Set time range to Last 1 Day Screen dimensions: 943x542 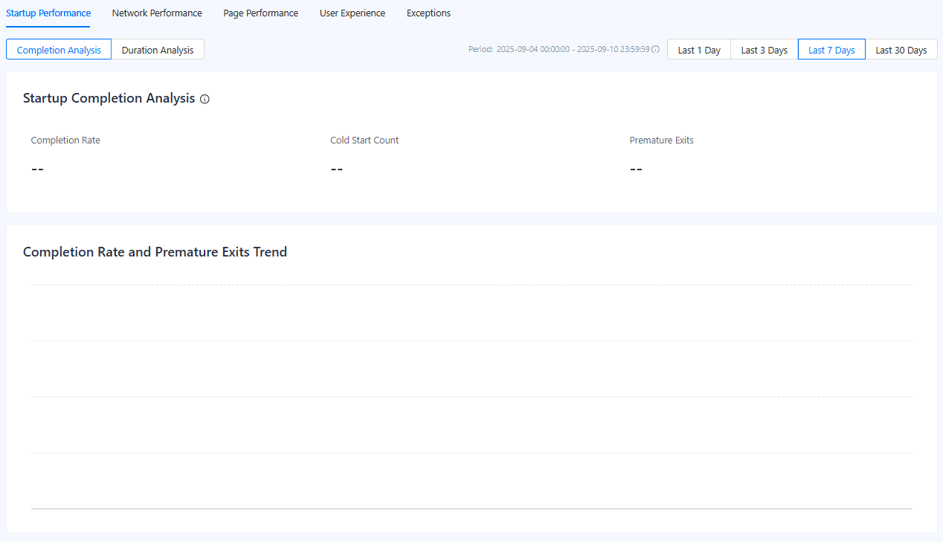pos(699,50)
